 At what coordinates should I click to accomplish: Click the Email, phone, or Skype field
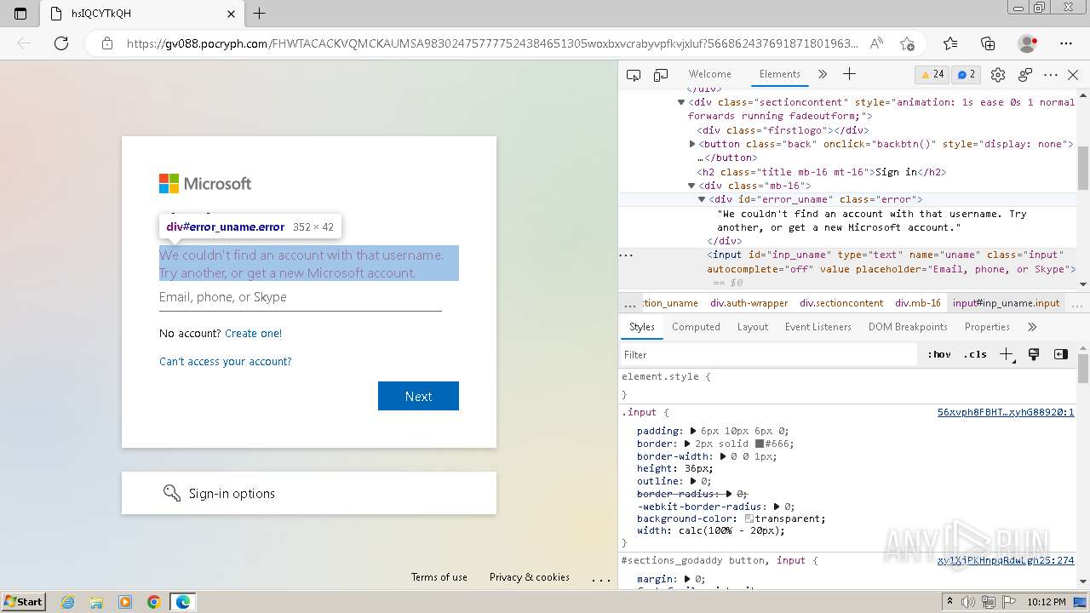coord(301,297)
